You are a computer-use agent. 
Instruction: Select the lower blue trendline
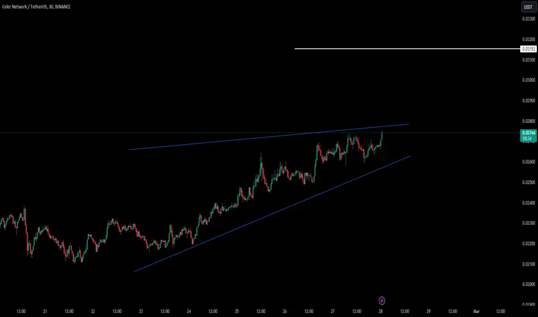[x=272, y=214]
